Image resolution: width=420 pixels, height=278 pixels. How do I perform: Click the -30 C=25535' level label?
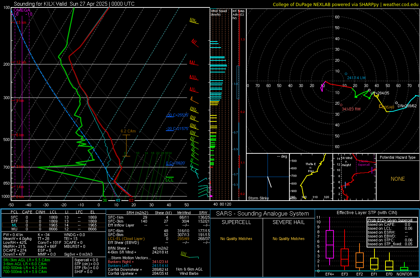(177, 115)
